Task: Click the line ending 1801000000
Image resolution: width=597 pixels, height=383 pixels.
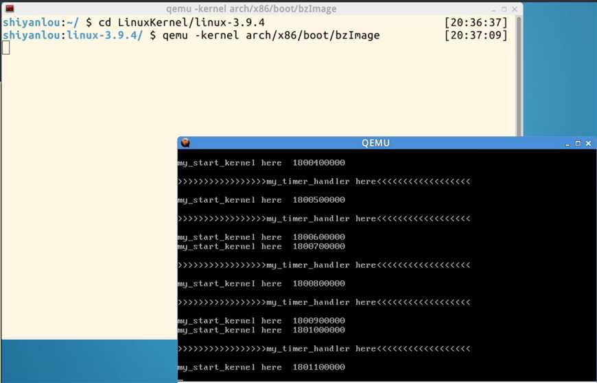Action: [261, 330]
